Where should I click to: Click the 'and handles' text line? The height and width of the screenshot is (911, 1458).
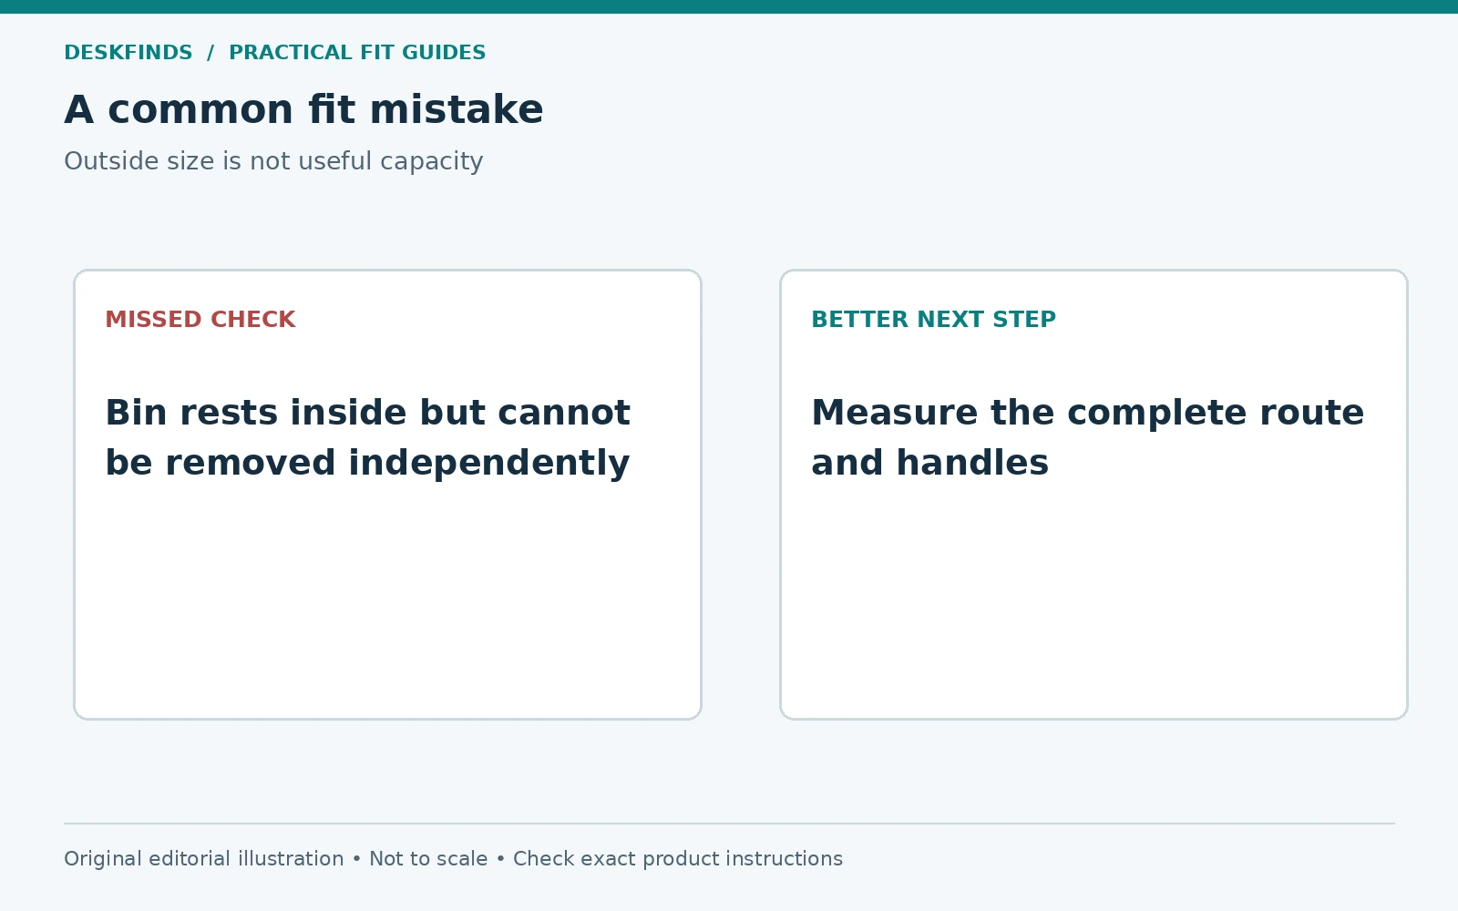930,463
